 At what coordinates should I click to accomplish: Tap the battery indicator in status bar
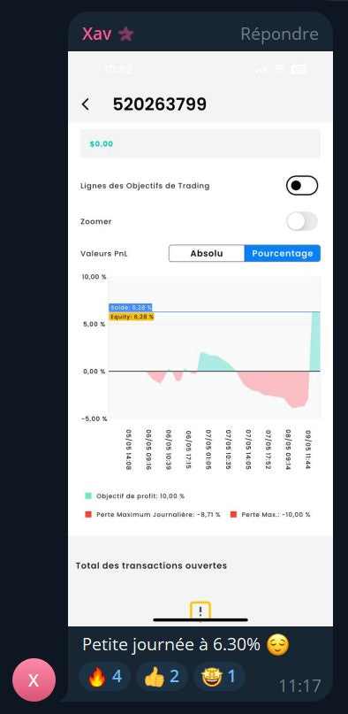coord(299,69)
